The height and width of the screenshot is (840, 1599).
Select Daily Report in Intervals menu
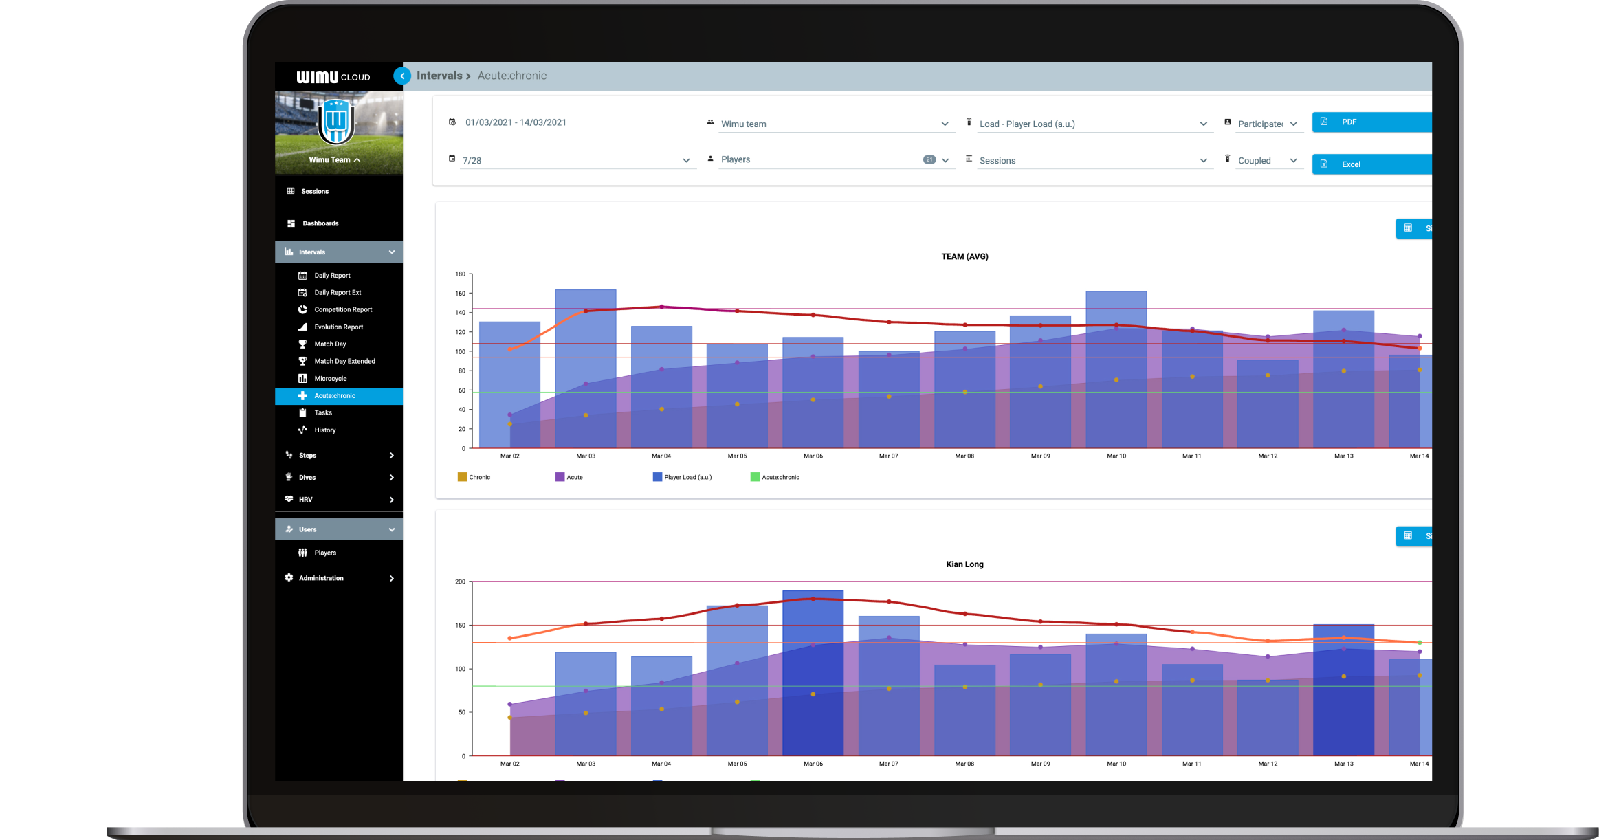click(x=332, y=276)
